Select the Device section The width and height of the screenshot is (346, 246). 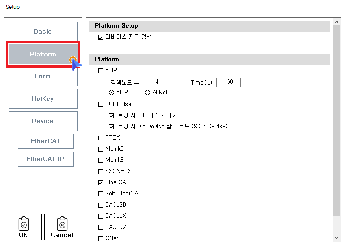point(43,121)
